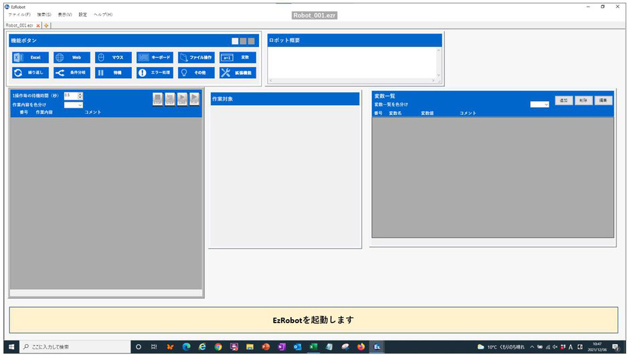The height and width of the screenshot is (356, 629).
Task: Select the 待機 (wait) function button
Action: point(113,73)
